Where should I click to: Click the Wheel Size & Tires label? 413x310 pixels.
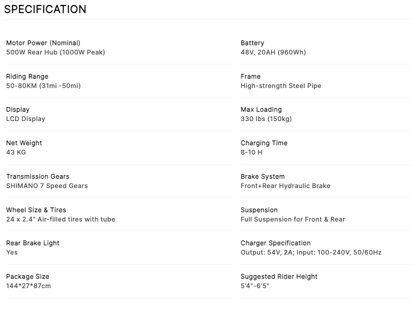[36, 210]
